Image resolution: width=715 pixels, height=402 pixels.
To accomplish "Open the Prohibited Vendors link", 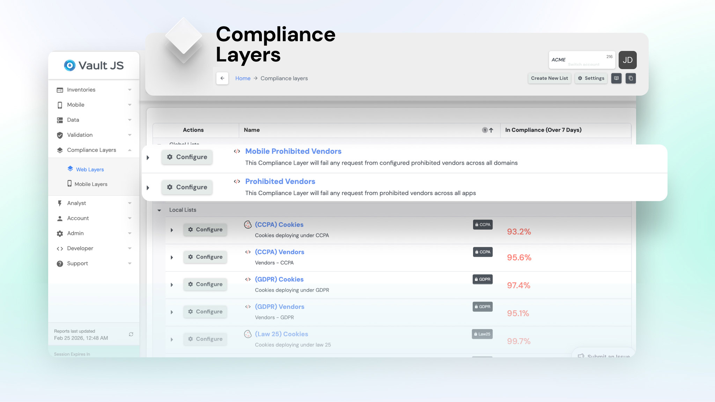I will click(280, 181).
